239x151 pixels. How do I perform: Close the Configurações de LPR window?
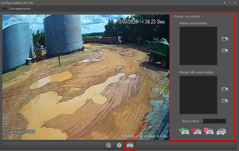point(235,3)
